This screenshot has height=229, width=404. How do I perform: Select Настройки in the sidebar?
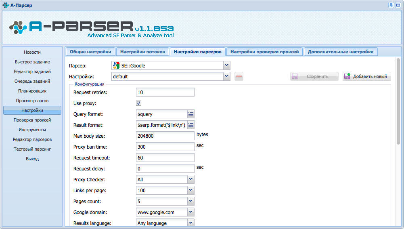[x=32, y=110]
